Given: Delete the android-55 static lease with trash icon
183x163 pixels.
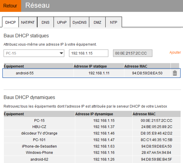Looking at the screenshot, I should tap(175, 73).
